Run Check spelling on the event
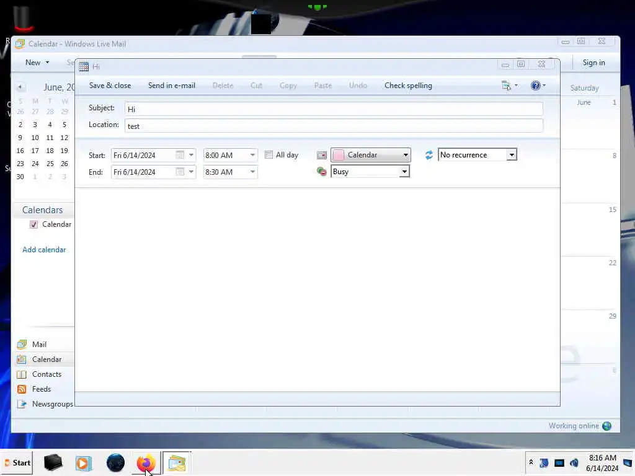635x476 pixels. [408, 86]
